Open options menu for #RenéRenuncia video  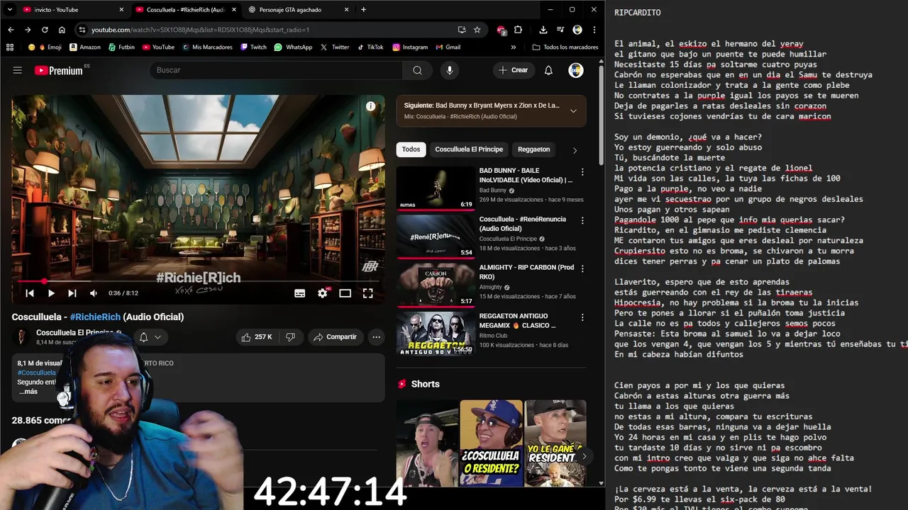[x=582, y=221]
